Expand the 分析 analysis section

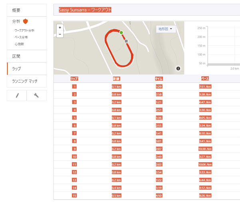(x=16, y=21)
